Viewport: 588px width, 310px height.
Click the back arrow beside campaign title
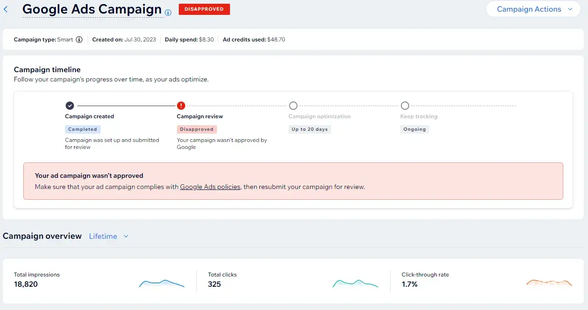6,9
